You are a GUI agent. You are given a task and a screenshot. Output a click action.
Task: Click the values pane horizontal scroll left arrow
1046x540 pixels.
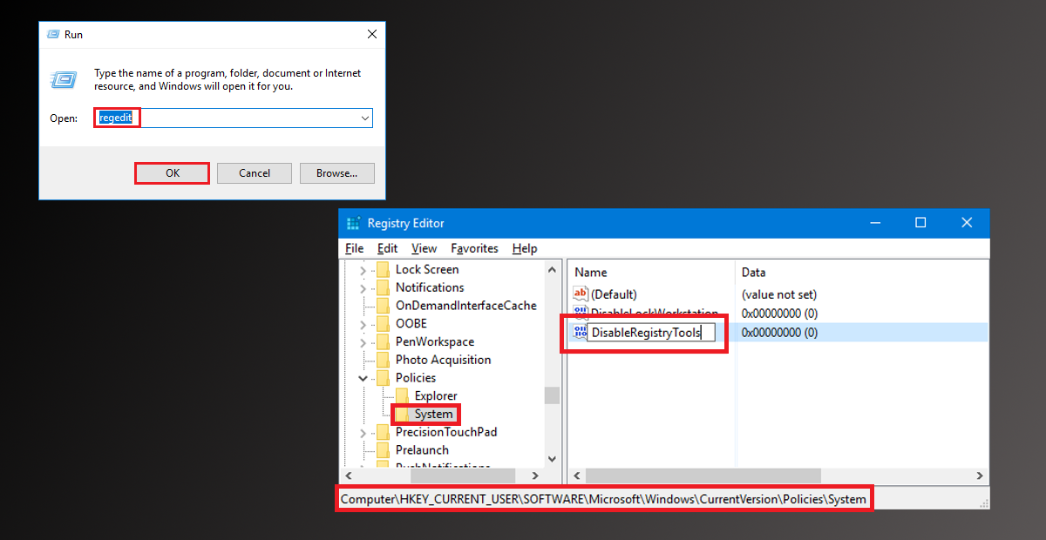[x=576, y=476]
